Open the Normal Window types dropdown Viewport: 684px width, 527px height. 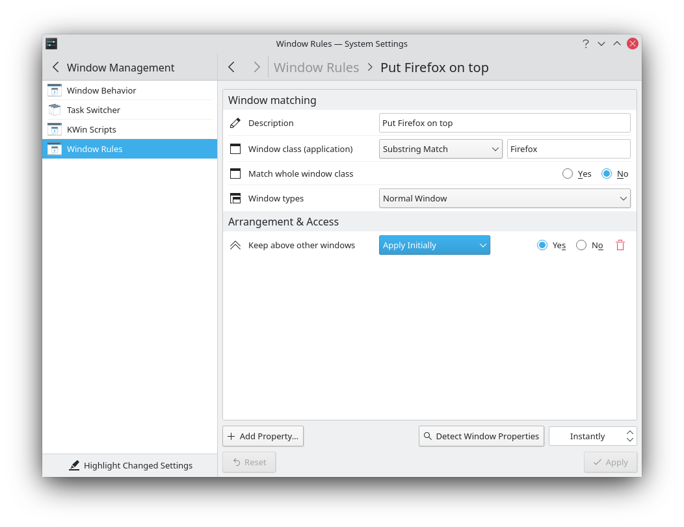[x=505, y=198]
